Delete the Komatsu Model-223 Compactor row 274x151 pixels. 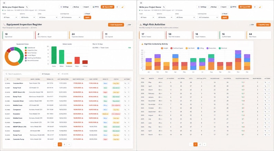click(x=129, y=110)
